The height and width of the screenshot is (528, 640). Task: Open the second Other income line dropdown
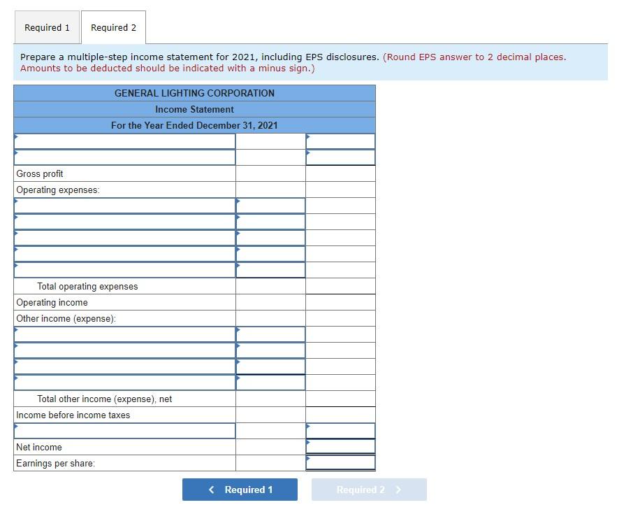pos(124,350)
